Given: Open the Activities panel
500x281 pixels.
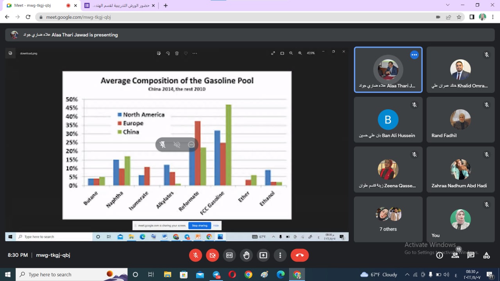Looking at the screenshot, I should point(486,255).
